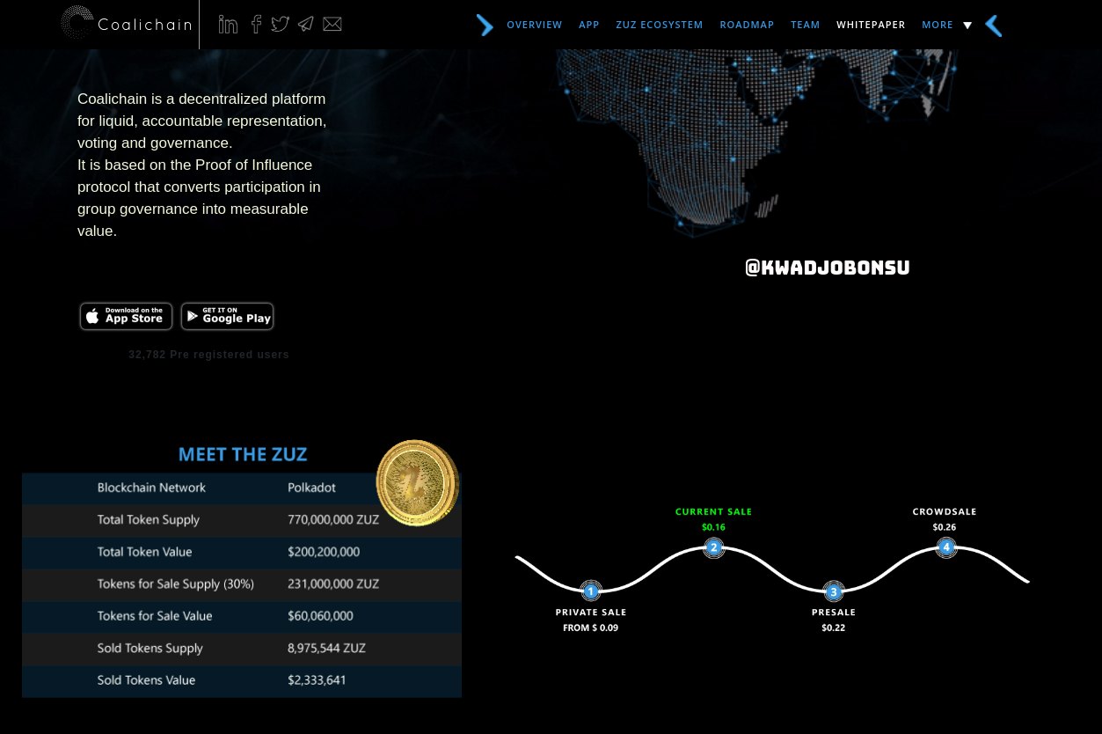The image size is (1102, 734).
Task: Open the Overview menu item
Action: coord(534,25)
